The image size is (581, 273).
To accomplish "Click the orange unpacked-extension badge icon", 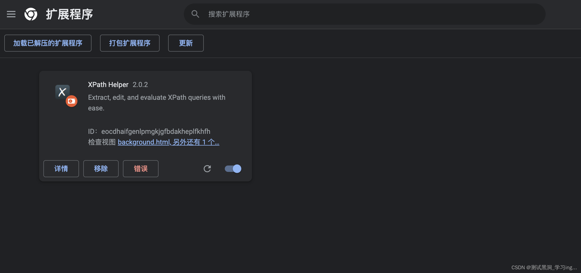I will [x=72, y=101].
